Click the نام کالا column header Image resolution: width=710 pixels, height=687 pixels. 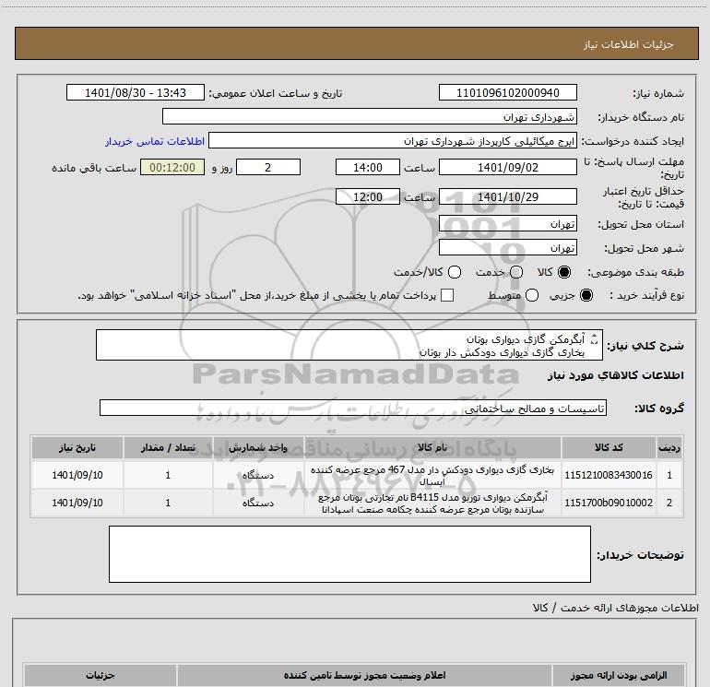[432, 447]
